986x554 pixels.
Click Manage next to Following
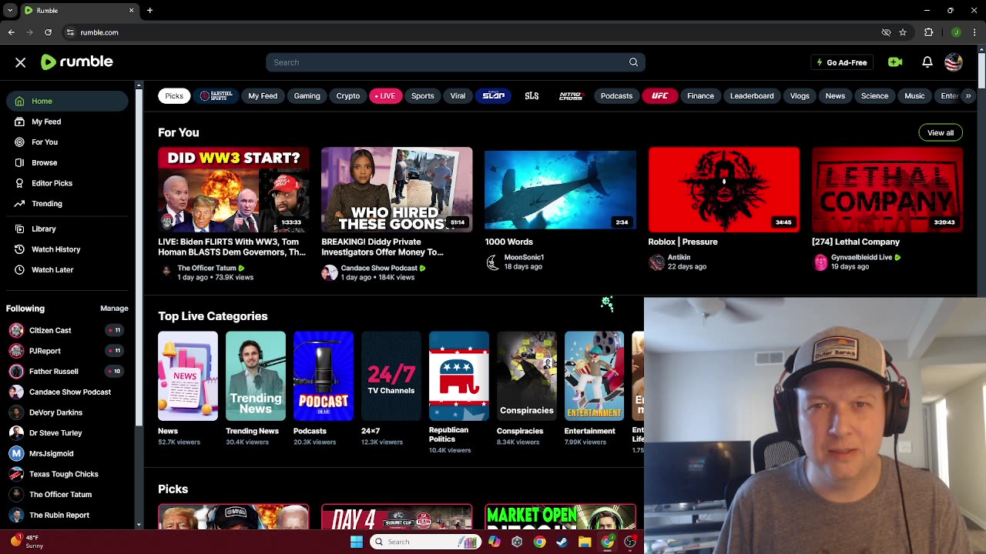tap(114, 309)
